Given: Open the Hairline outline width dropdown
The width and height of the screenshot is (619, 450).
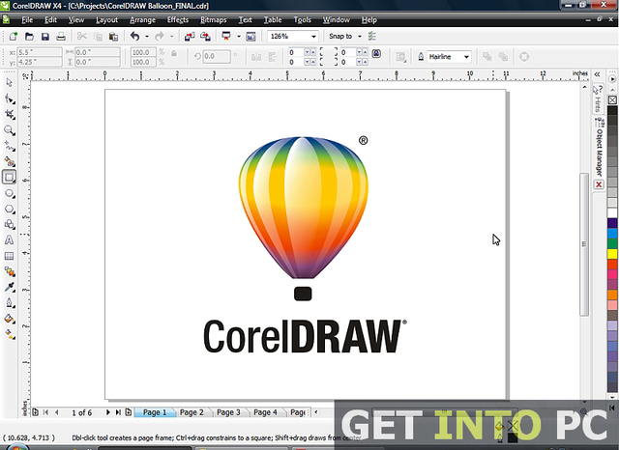Looking at the screenshot, I should pyautogui.click(x=466, y=57).
